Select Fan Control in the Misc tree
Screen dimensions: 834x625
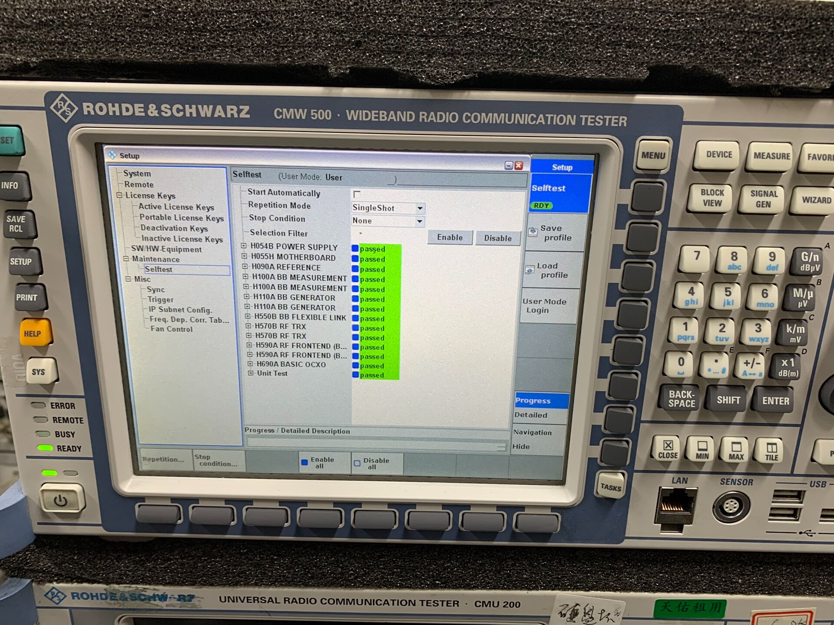(171, 329)
